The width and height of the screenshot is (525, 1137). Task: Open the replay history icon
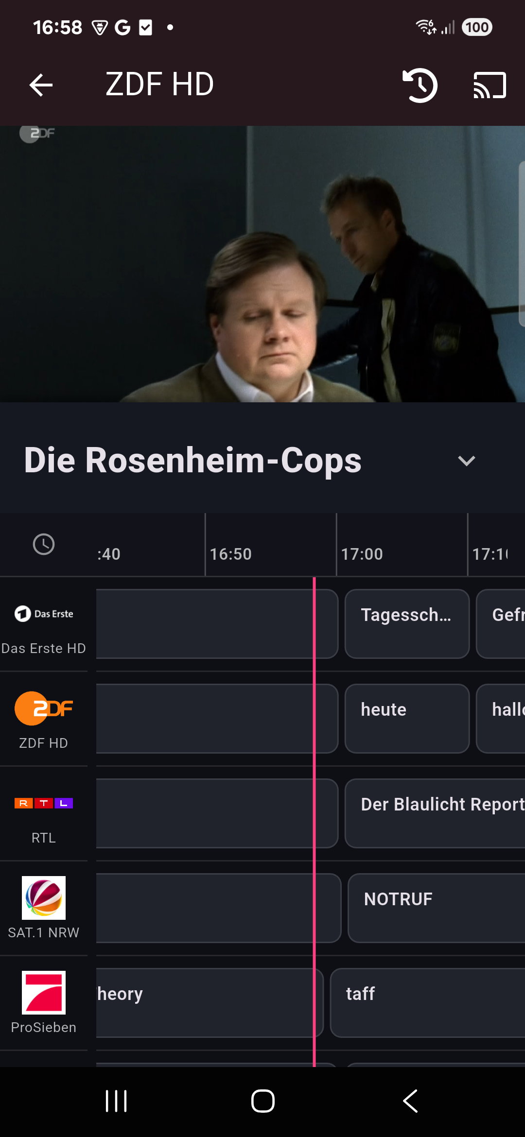[420, 85]
